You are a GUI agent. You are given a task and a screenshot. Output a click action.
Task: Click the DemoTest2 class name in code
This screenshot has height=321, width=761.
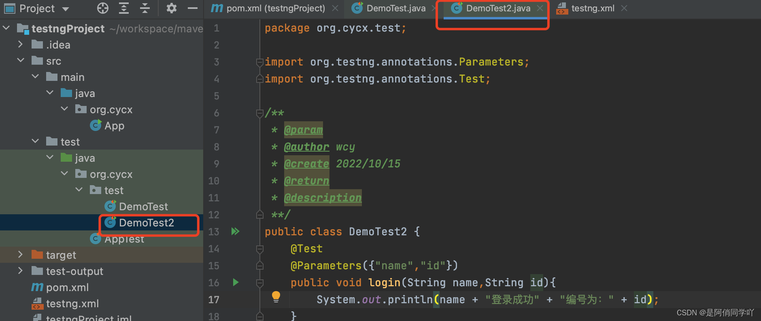click(x=378, y=232)
